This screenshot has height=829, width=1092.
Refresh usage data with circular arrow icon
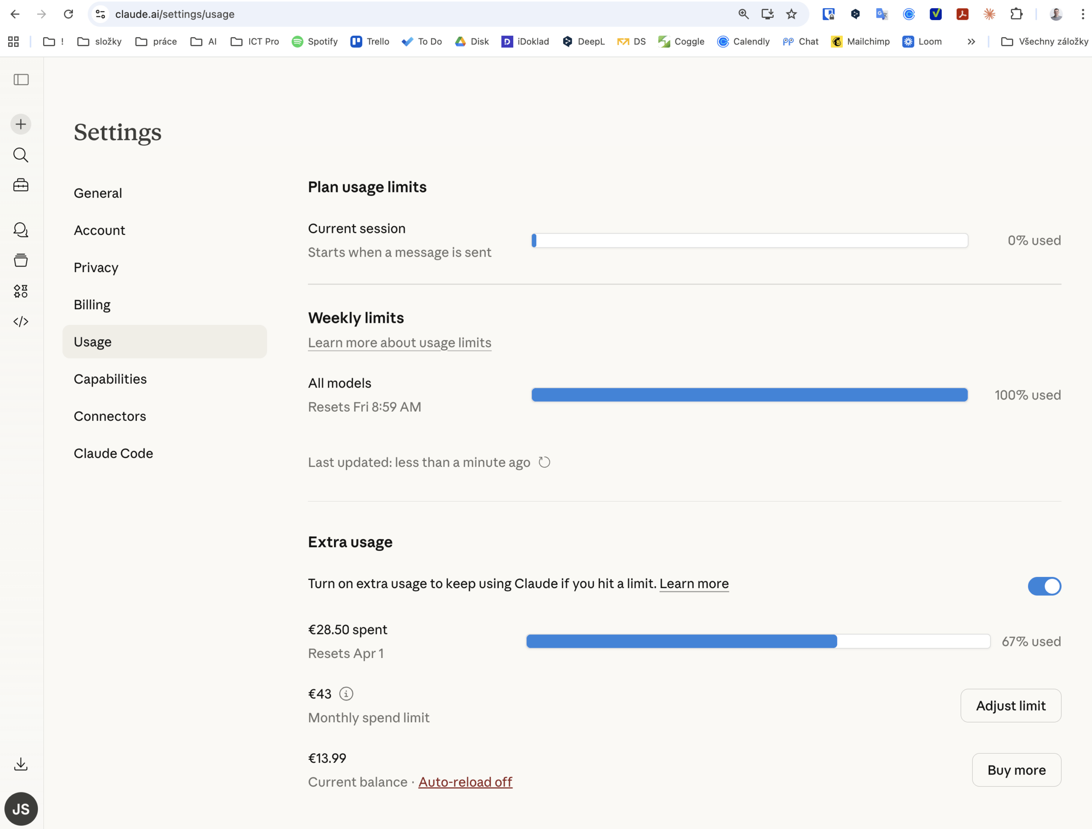pos(544,462)
